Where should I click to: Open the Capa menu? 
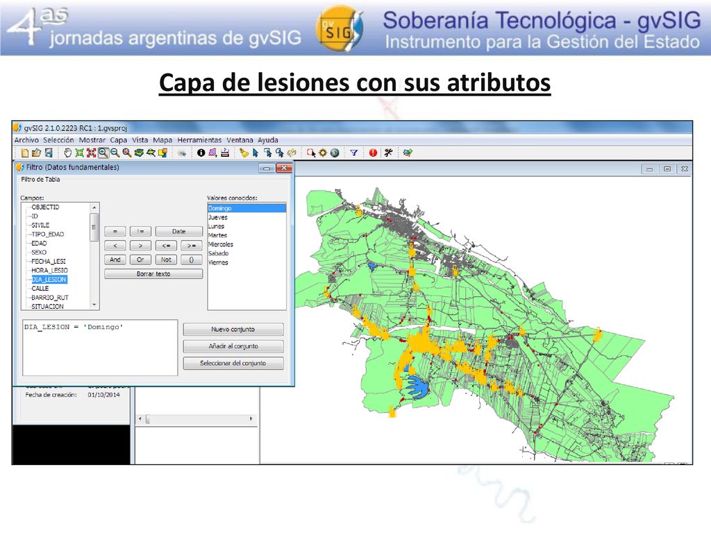point(118,140)
